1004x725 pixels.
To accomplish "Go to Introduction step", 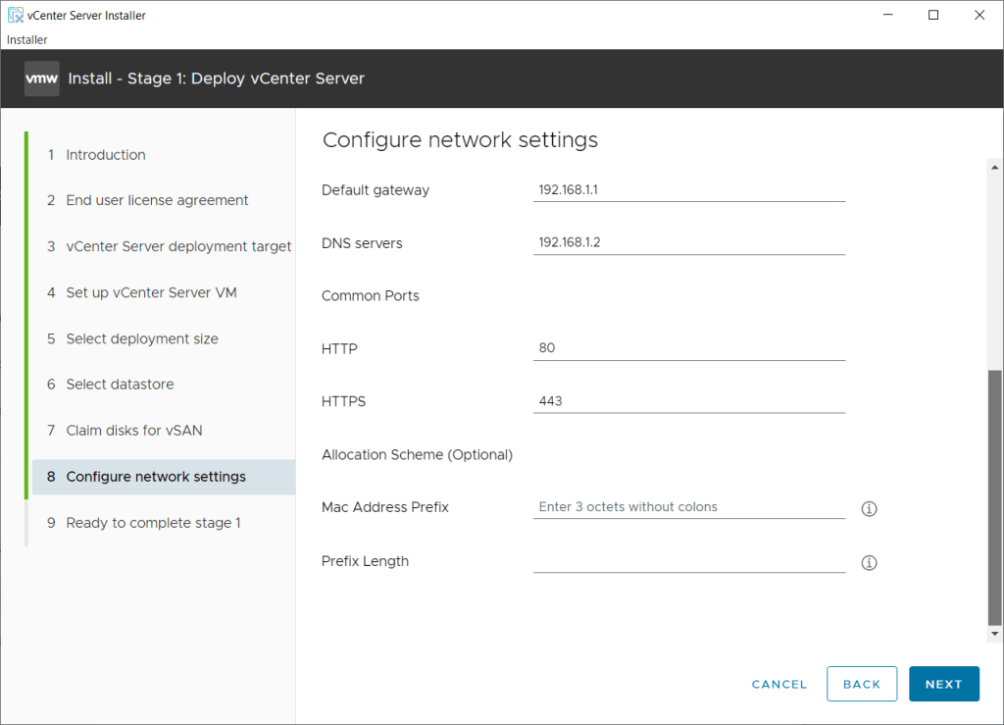I will click(106, 155).
